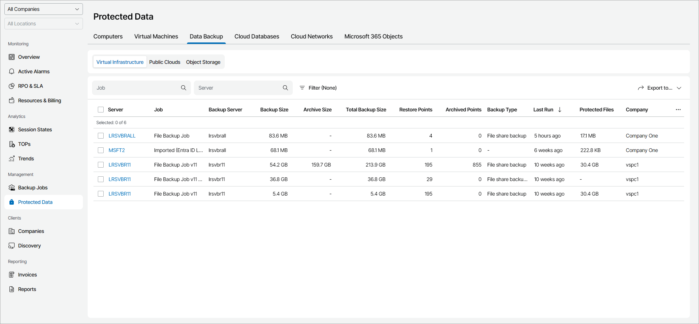Switch to the Virtual Machines tab
The height and width of the screenshot is (324, 699).
(156, 36)
